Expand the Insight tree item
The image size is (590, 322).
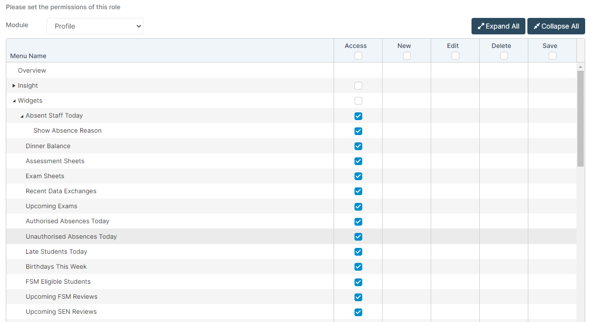tap(14, 85)
